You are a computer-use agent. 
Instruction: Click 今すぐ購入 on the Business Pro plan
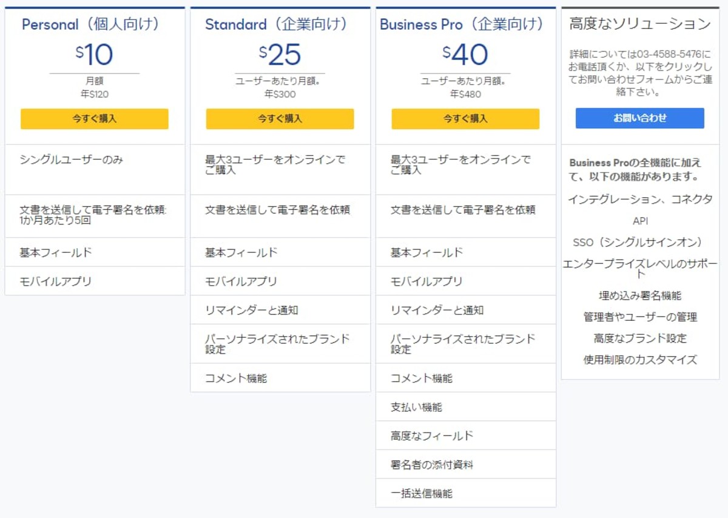coord(465,118)
